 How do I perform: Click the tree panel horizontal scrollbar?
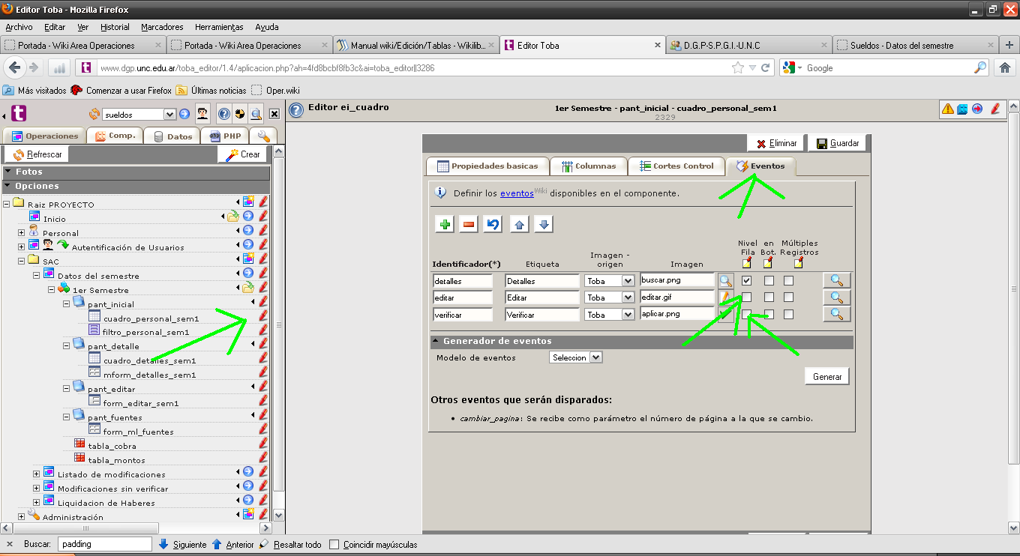pyautogui.click(x=136, y=528)
